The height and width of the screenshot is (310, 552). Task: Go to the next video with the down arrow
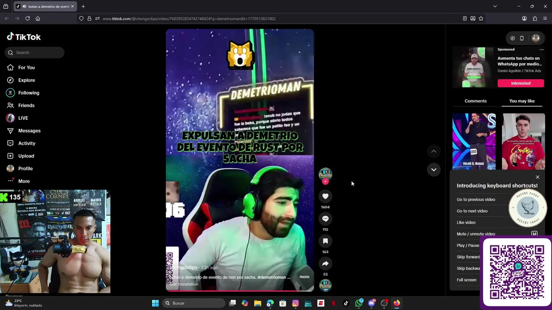[x=433, y=170]
